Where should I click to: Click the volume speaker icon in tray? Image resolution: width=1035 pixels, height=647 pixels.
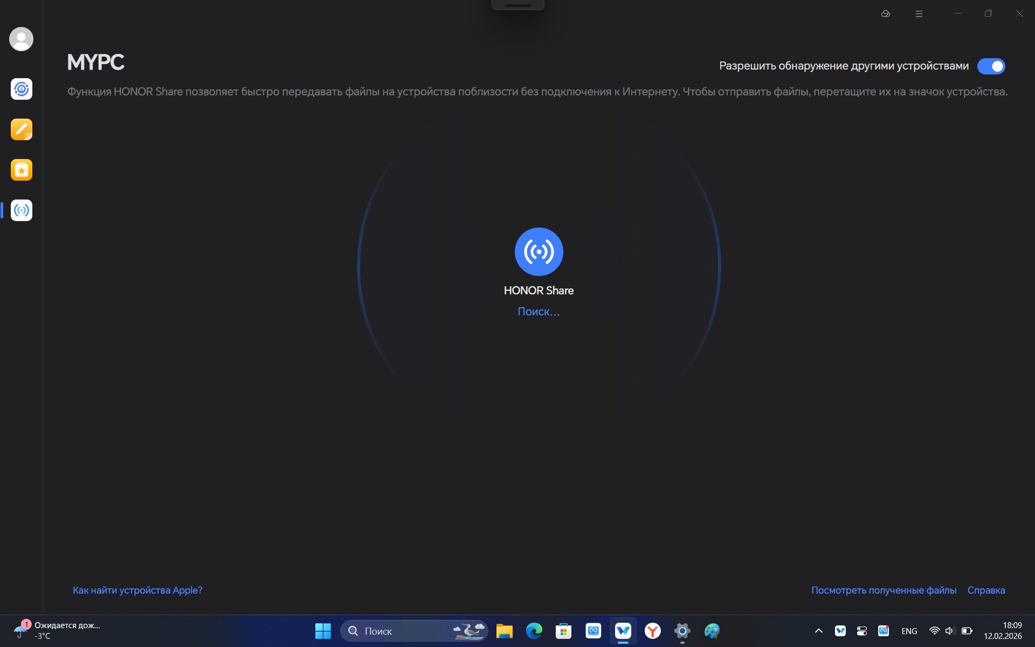tap(950, 631)
